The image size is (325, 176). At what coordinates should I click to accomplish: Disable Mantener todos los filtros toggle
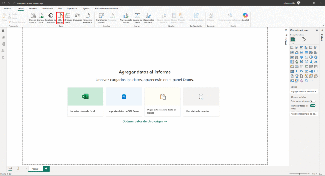click(313, 106)
